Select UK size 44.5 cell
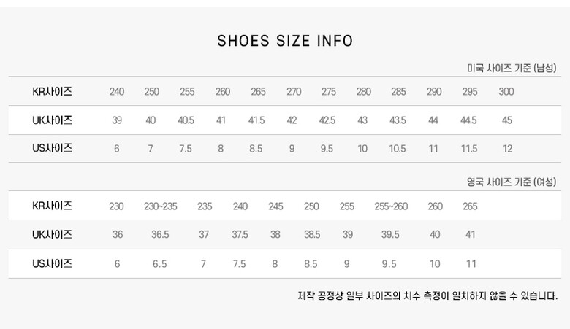 (468, 120)
